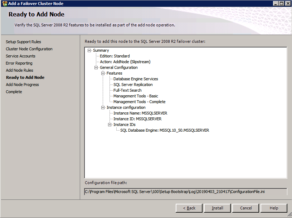Select Features tree label

pos(115,73)
